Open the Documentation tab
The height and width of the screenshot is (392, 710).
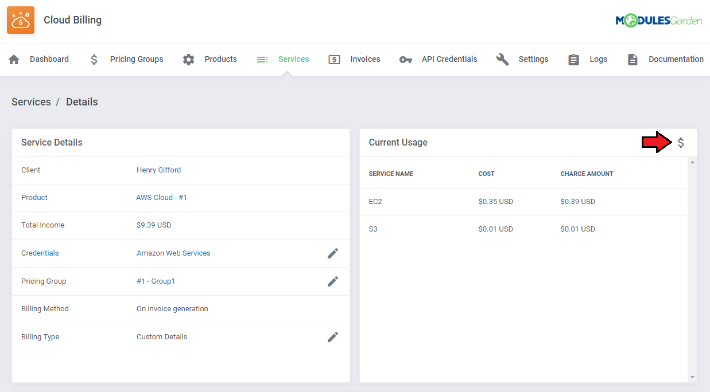pos(676,59)
